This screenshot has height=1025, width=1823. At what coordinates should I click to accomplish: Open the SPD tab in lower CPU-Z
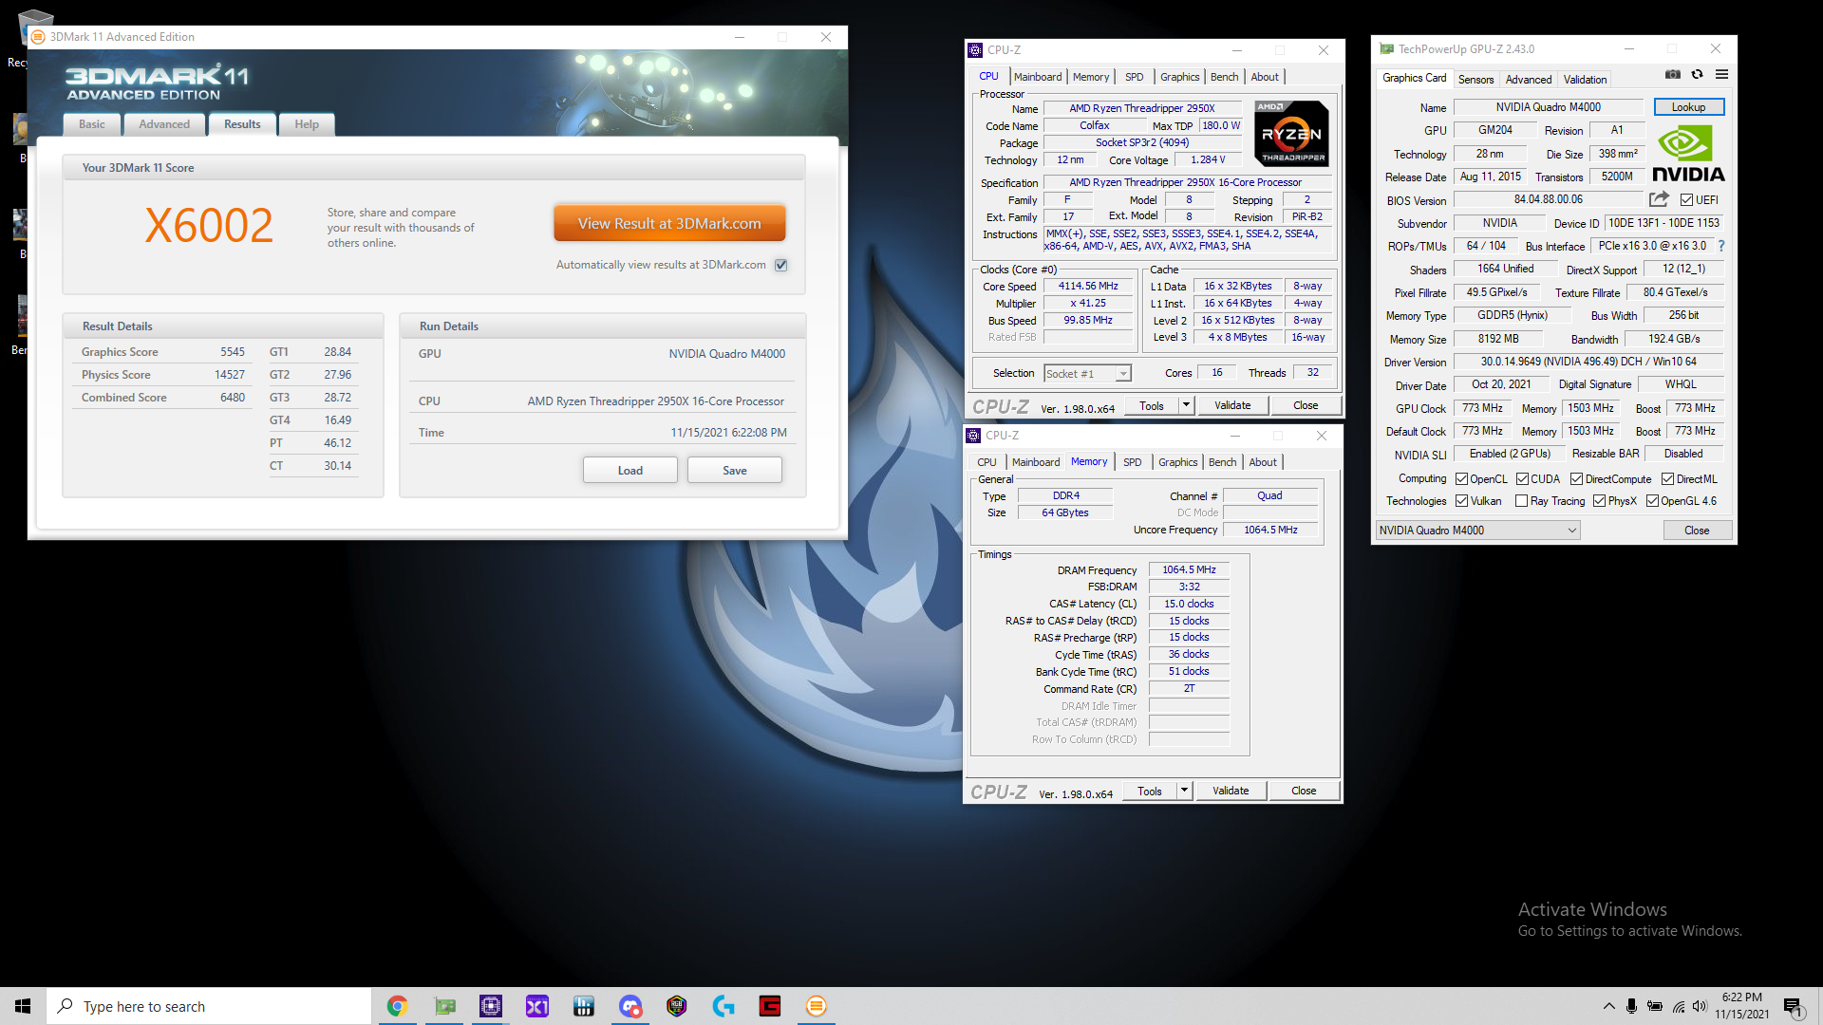[1132, 462]
